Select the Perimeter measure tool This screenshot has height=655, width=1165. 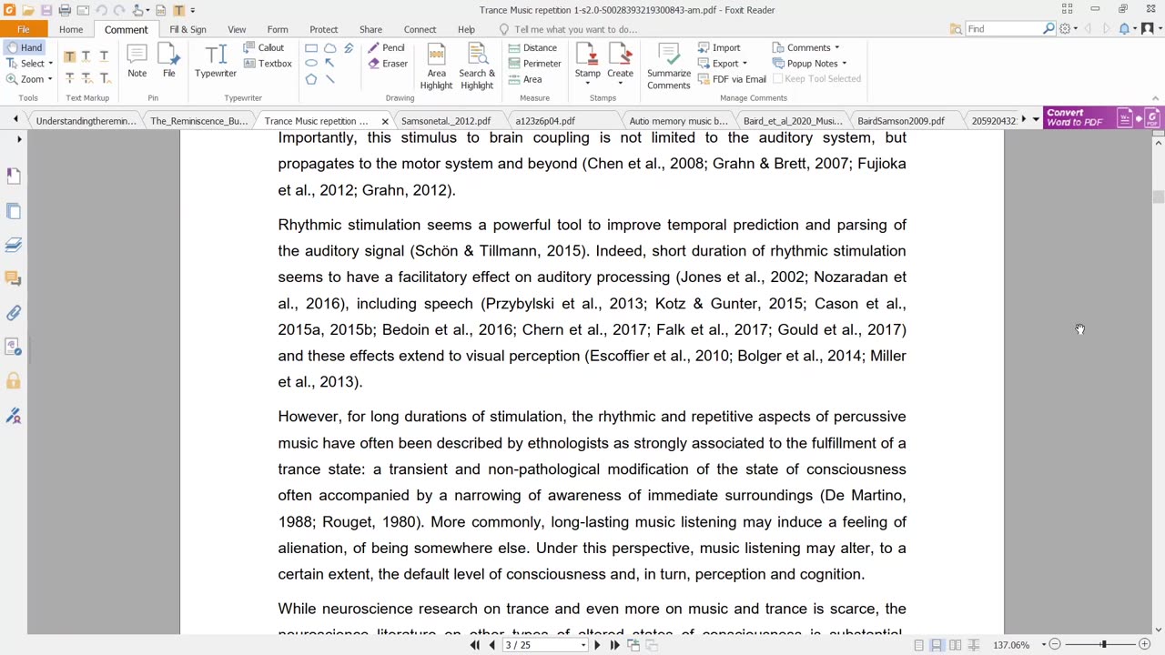[x=534, y=64]
